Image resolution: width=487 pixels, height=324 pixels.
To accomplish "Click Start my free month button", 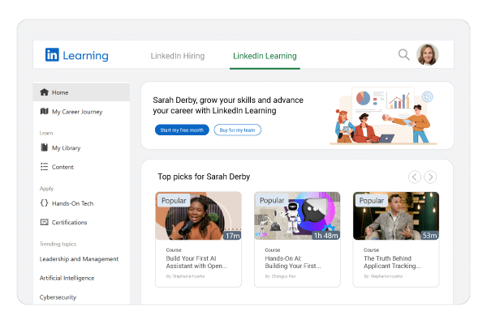I will (182, 130).
